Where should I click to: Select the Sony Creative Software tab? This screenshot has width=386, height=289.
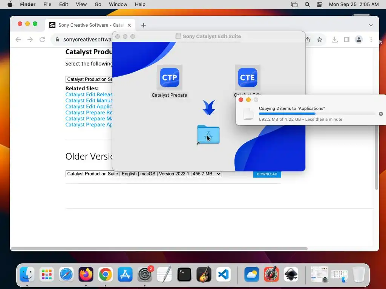pos(90,25)
